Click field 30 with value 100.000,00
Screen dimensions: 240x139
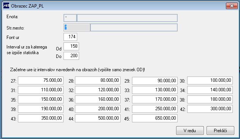[210, 80]
